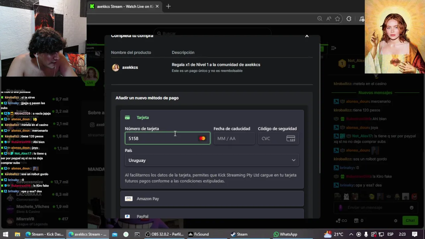Expand the Amazon Pay payment option
The width and height of the screenshot is (425, 239).
pos(212,199)
